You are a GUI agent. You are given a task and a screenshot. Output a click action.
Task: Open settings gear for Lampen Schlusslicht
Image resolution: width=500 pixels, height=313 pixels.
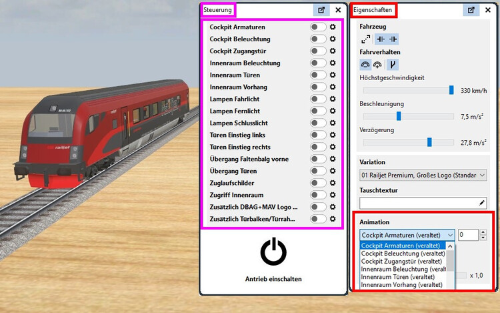(x=333, y=123)
